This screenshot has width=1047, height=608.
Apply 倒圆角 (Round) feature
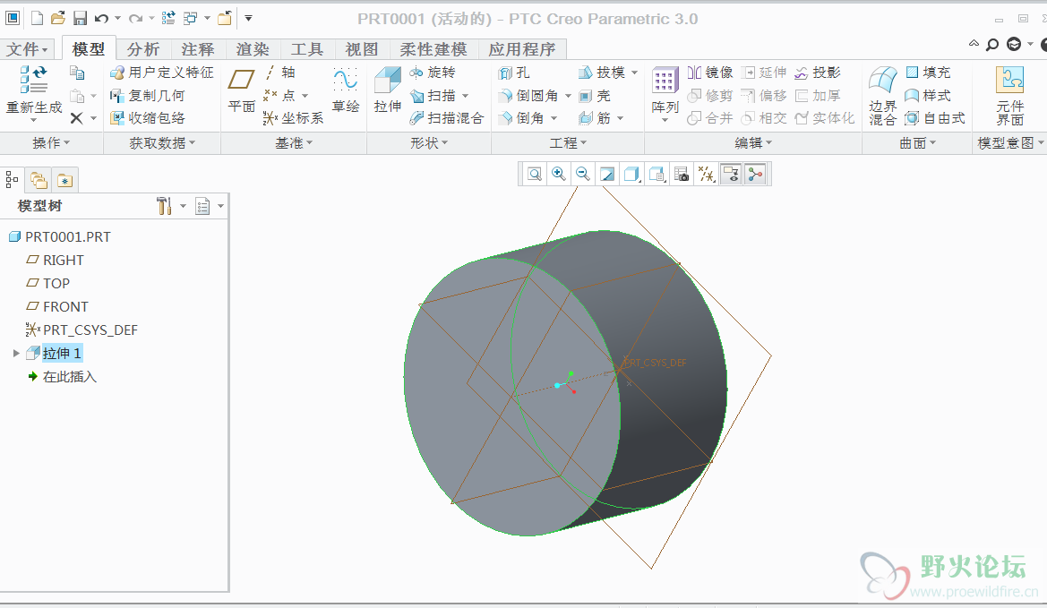(x=528, y=96)
